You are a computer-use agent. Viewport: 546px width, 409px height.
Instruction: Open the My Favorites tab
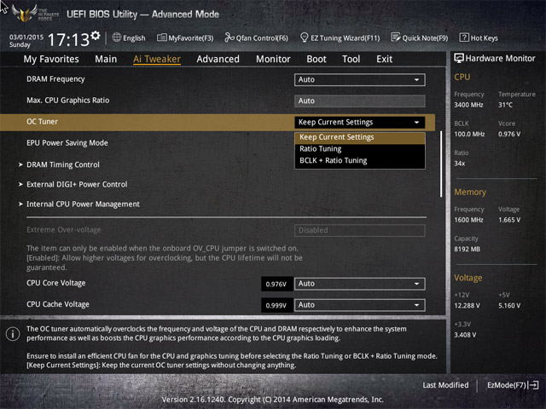(x=51, y=59)
